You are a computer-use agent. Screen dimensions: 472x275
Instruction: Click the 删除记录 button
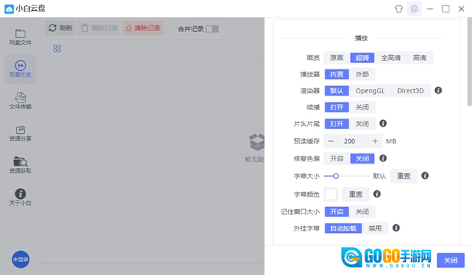[x=99, y=28]
